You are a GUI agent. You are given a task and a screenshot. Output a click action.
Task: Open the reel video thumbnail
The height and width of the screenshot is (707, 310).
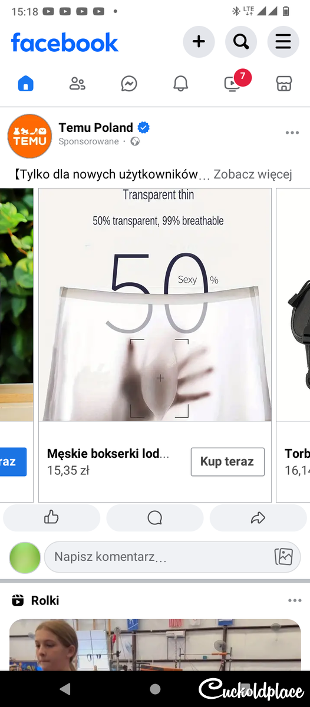pyautogui.click(x=155, y=645)
